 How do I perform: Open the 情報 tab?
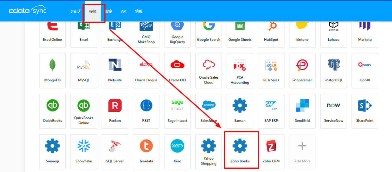click(139, 11)
